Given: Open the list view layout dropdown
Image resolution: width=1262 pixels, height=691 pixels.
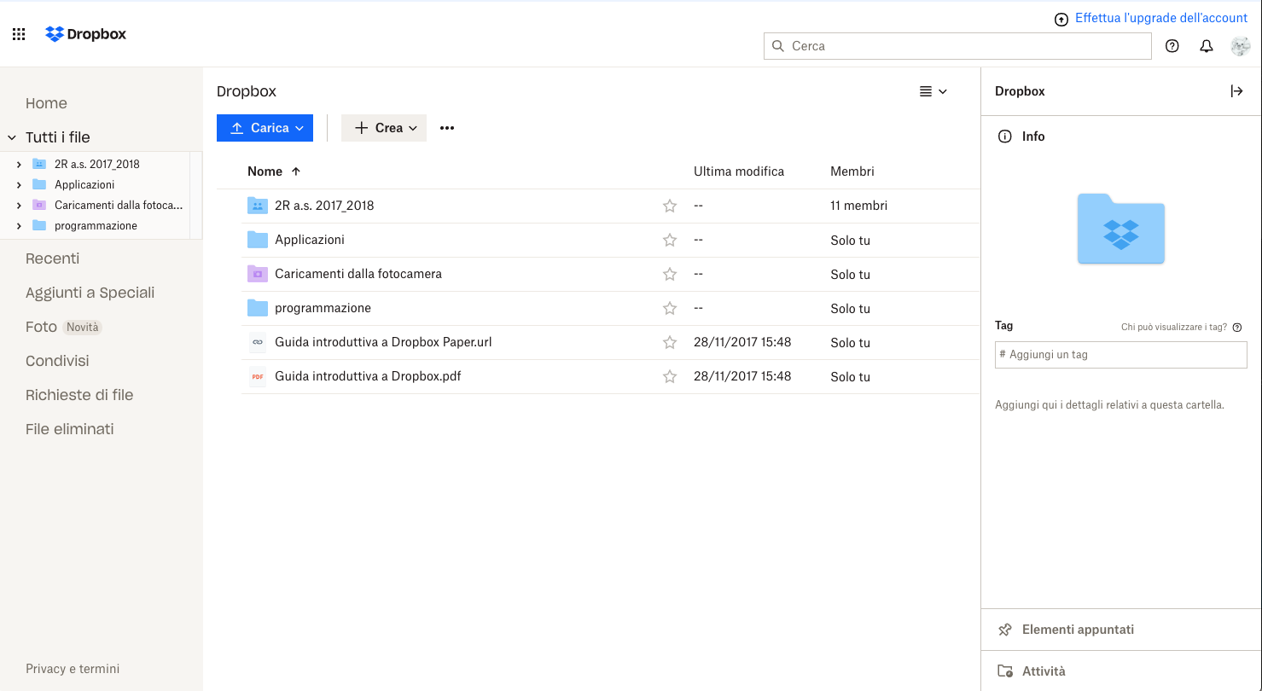Looking at the screenshot, I should pyautogui.click(x=933, y=91).
